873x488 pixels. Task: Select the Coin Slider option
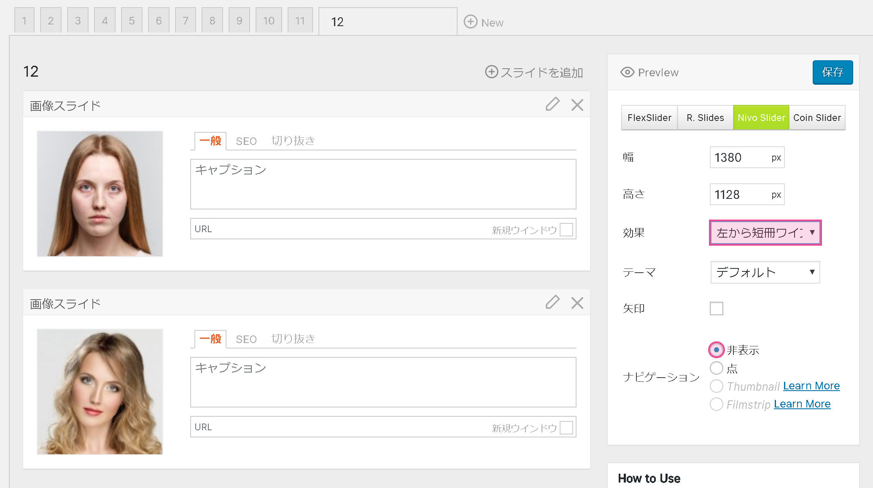coord(816,118)
